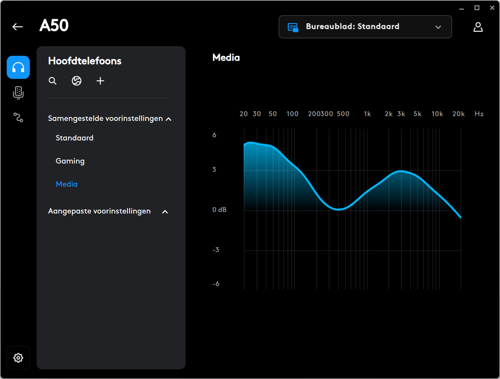The width and height of the screenshot is (500, 379).
Task: Select the Standaard preset
Action: click(x=75, y=138)
